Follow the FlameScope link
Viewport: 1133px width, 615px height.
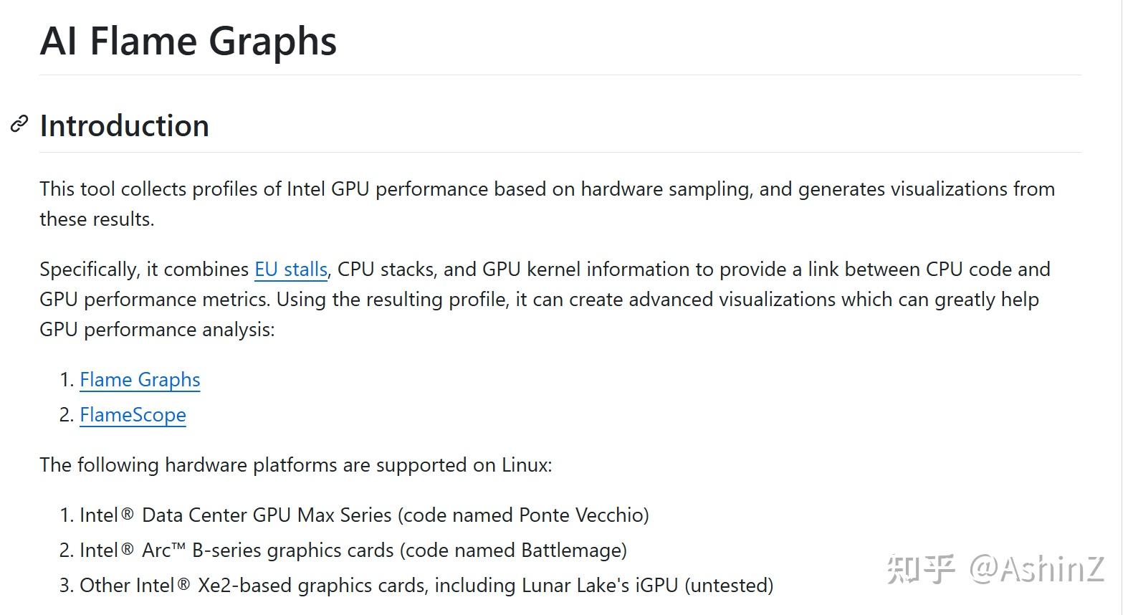coord(133,415)
